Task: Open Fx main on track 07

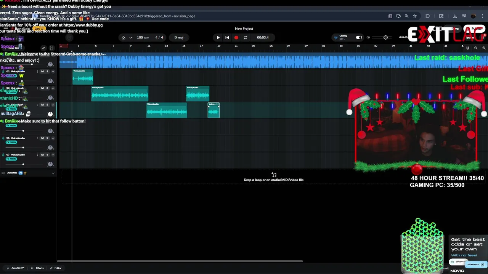Action: point(11,159)
